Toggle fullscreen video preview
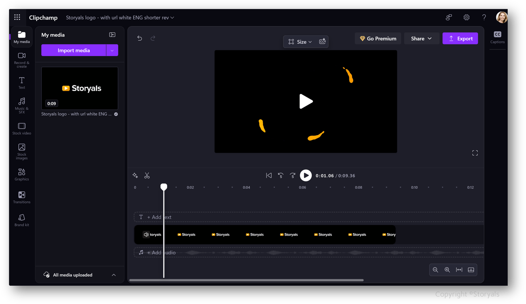This screenshot has height=304, width=526. tap(475, 153)
